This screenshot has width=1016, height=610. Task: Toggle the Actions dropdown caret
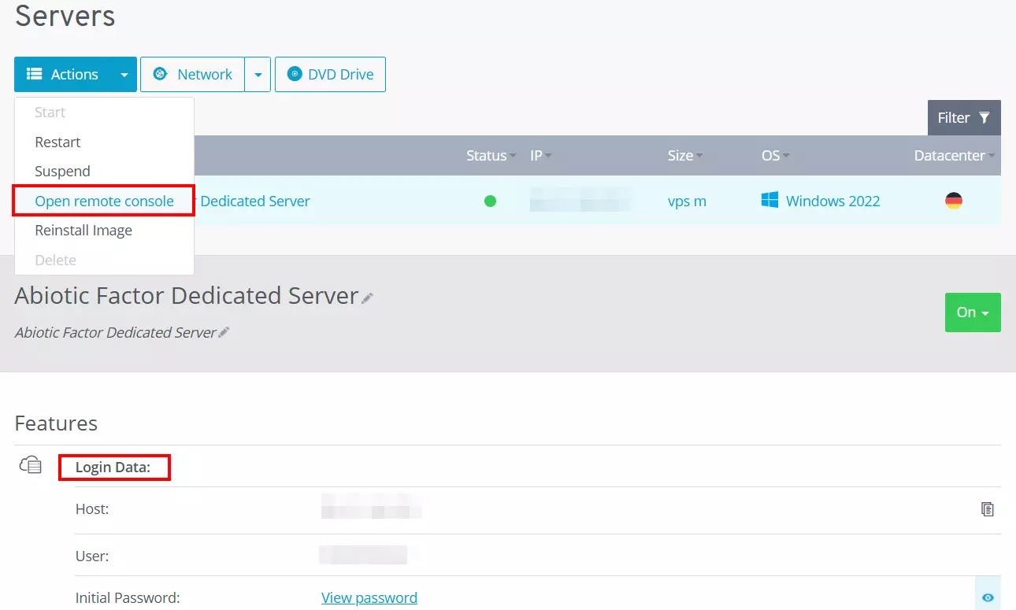pyautogui.click(x=124, y=75)
